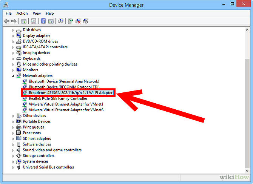Click the Show/Hide Console Tree icon

point(24,21)
